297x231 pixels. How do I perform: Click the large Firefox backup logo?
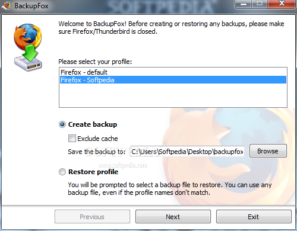pyautogui.click(x=28, y=47)
